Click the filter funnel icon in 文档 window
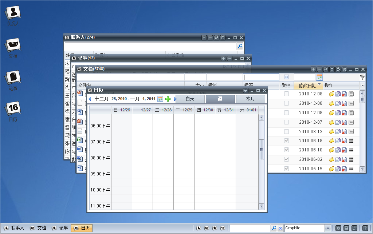This screenshot has height=234, width=373. (362, 77)
